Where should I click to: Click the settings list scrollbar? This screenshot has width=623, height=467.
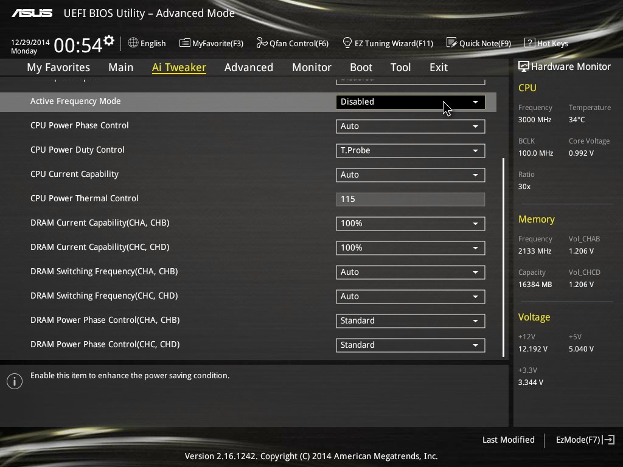[x=503, y=257]
